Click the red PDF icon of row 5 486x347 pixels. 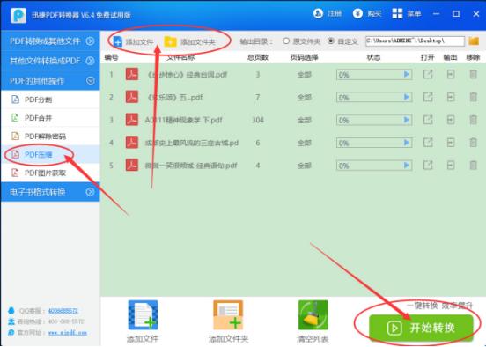(x=132, y=165)
